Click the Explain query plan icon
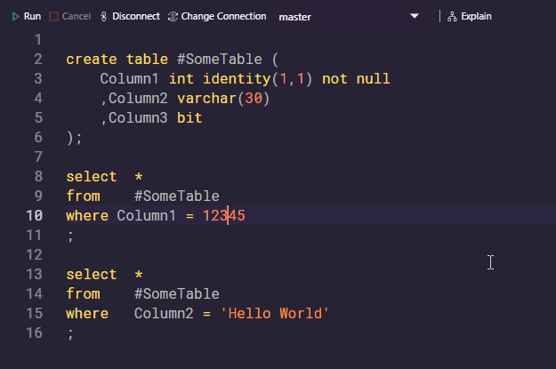The image size is (556, 369). tap(452, 16)
